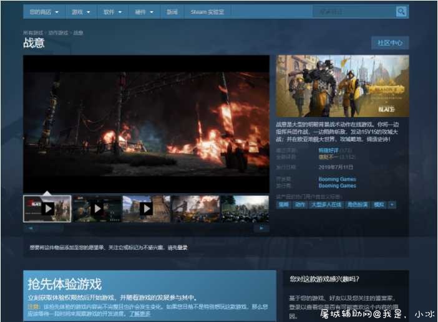Select the 模拟 tag

coord(379,205)
